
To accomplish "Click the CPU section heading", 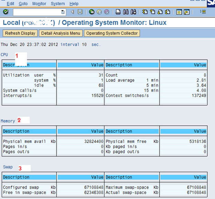I will 4,55.
